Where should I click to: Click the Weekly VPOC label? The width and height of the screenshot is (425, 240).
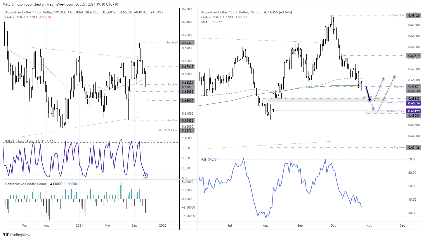(x=395, y=102)
